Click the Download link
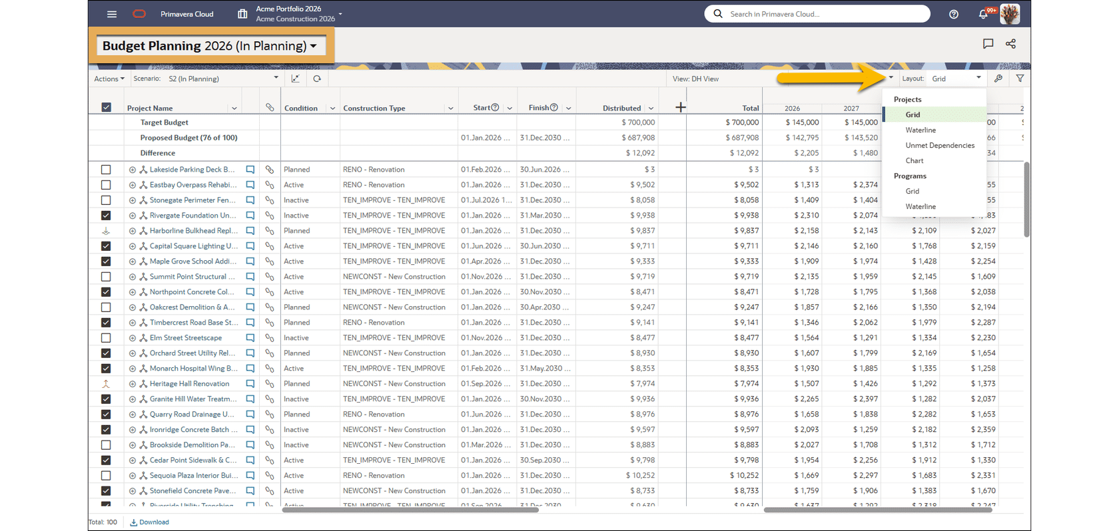Screen dimensions: 1119x531 [x=154, y=522]
